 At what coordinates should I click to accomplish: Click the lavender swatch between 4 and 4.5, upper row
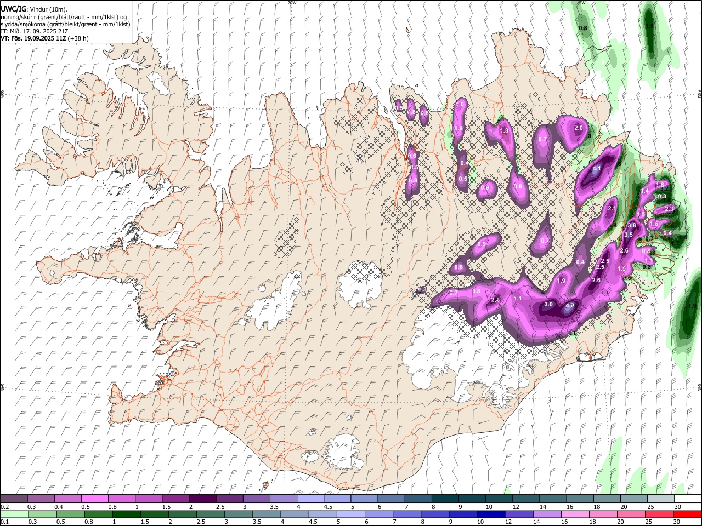(310, 499)
